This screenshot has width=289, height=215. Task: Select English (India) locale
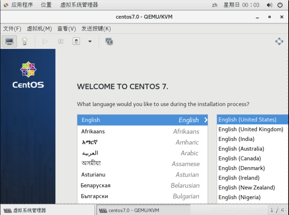252,139
